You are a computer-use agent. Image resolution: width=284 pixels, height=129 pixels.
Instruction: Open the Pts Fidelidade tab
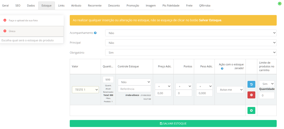pyautogui.click(x=171, y=6)
